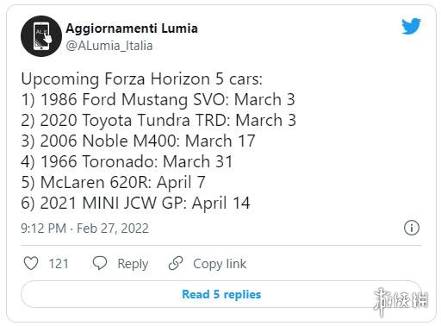Viewport: 441px width, 326px height.
Task: Open the 9:12 PM Feb 27, 2022 timestamp
Action: point(84,229)
